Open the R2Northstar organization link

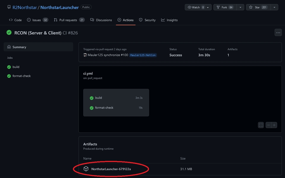click(25, 7)
